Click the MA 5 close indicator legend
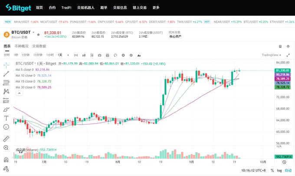Screen dimensions: 295x176 click(x=33, y=70)
